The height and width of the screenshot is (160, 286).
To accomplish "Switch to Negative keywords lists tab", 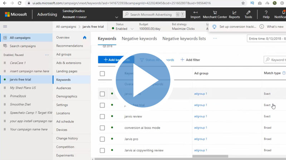I will pyautogui.click(x=184, y=38).
